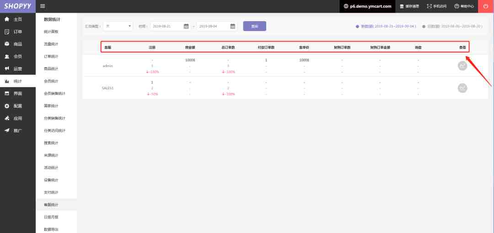Click the purple query button
This screenshot has width=494, height=233.
coord(255,26)
